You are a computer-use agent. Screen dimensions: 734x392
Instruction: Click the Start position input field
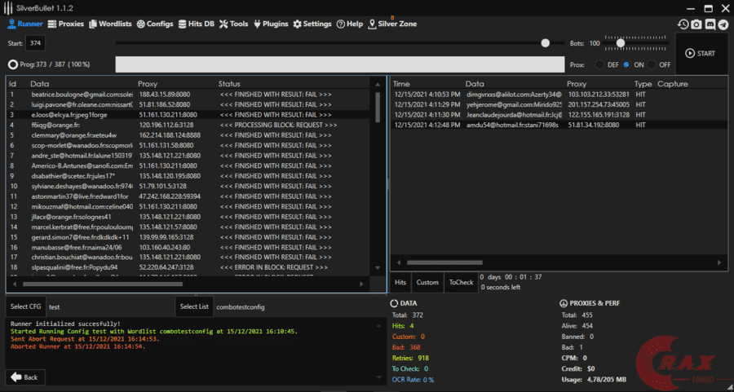pyautogui.click(x=35, y=42)
